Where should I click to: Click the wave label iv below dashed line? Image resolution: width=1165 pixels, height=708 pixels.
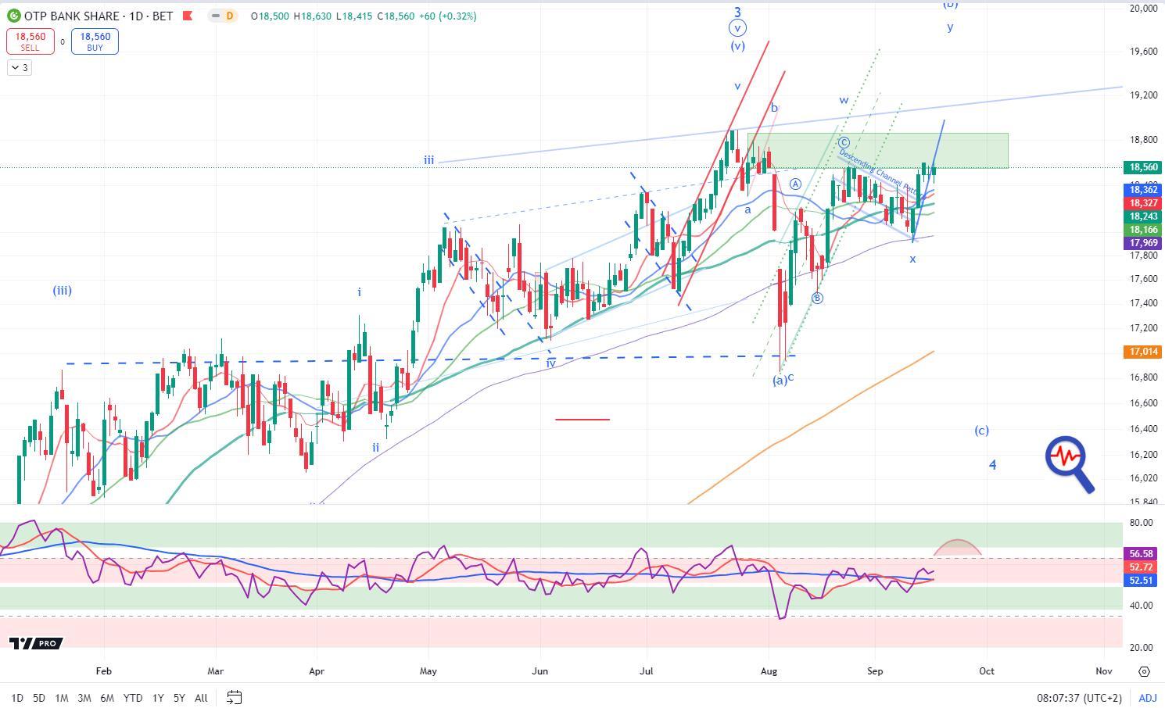point(551,363)
